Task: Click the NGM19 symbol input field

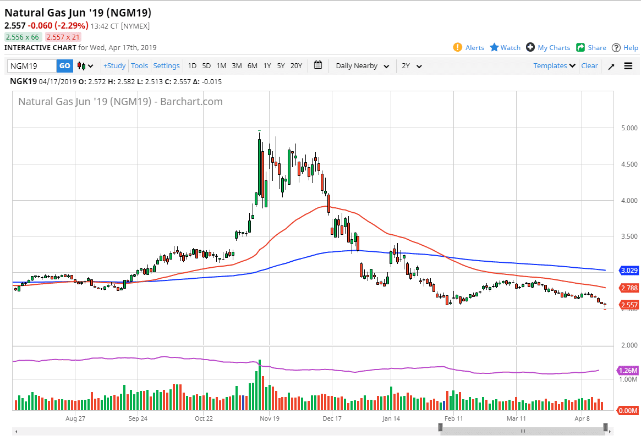Action: click(32, 66)
